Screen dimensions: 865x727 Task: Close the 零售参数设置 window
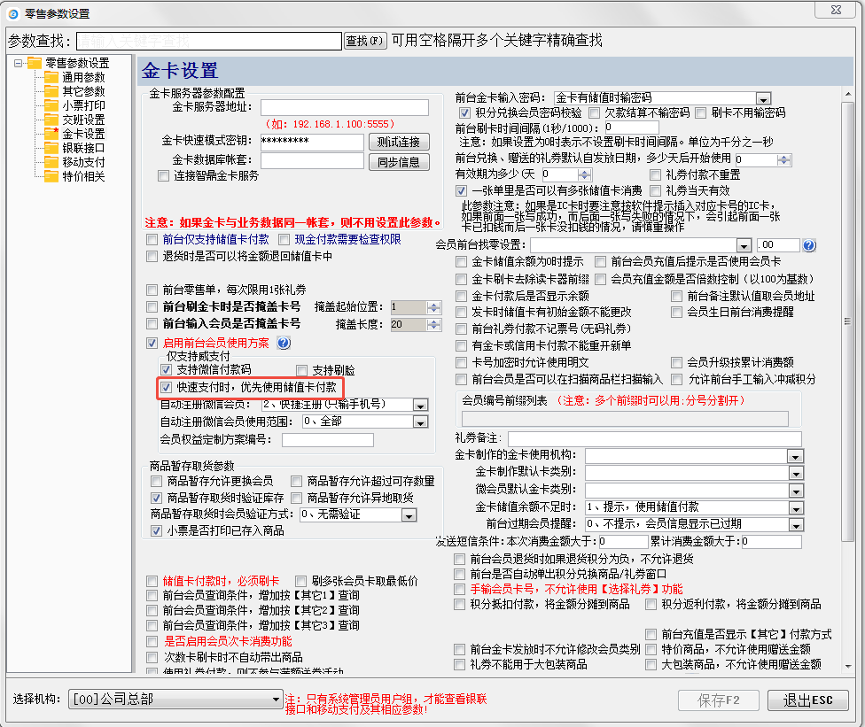coord(836,10)
